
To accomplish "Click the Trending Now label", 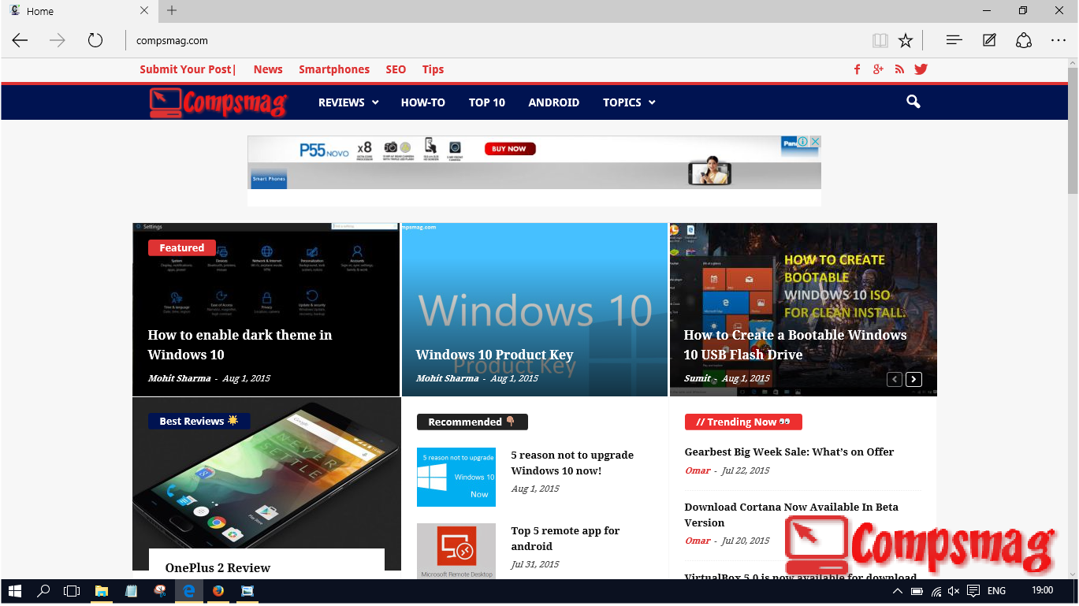I will tap(743, 422).
